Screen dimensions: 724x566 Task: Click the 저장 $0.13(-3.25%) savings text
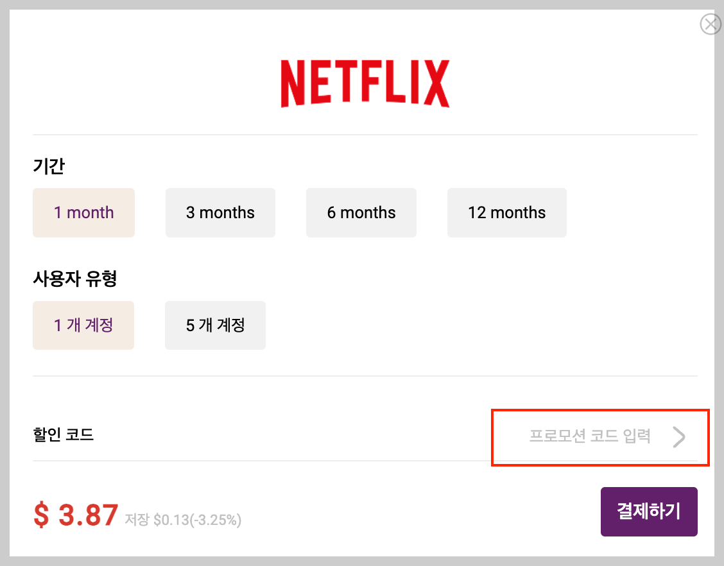point(183,520)
